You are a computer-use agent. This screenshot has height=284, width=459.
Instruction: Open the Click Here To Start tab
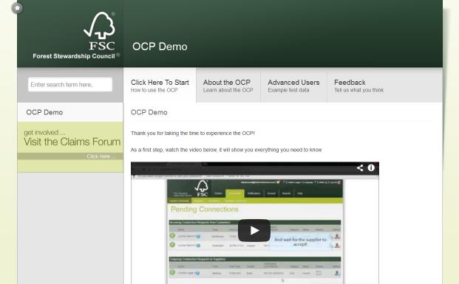coord(160,86)
